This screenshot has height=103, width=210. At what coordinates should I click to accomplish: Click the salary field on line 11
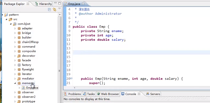[x=118, y=40]
